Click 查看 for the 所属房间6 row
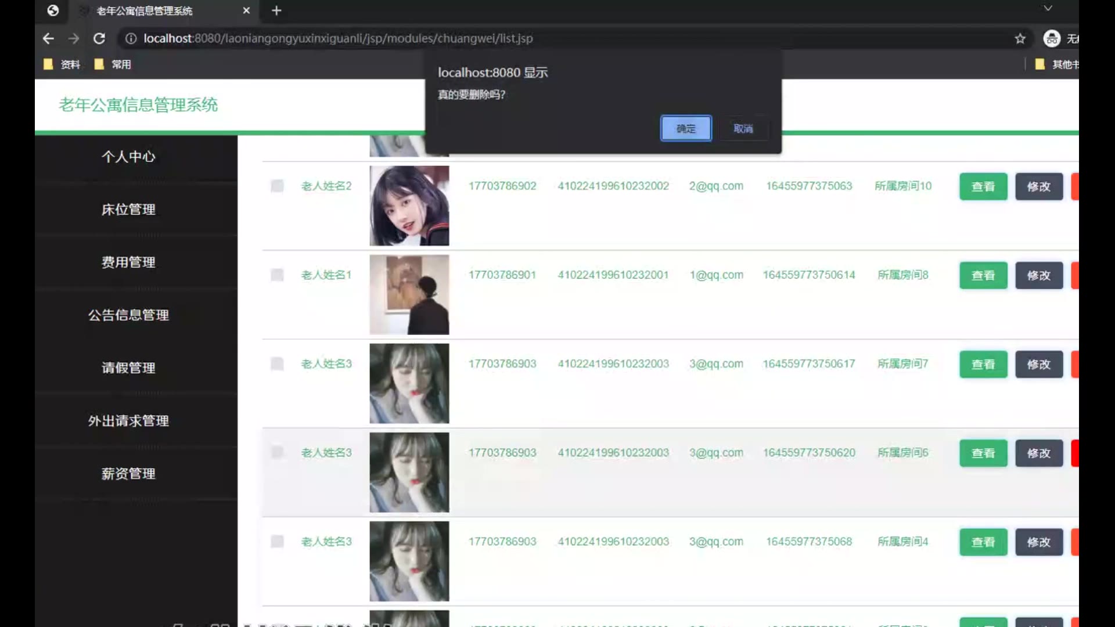This screenshot has height=627, width=1115. [x=983, y=453]
